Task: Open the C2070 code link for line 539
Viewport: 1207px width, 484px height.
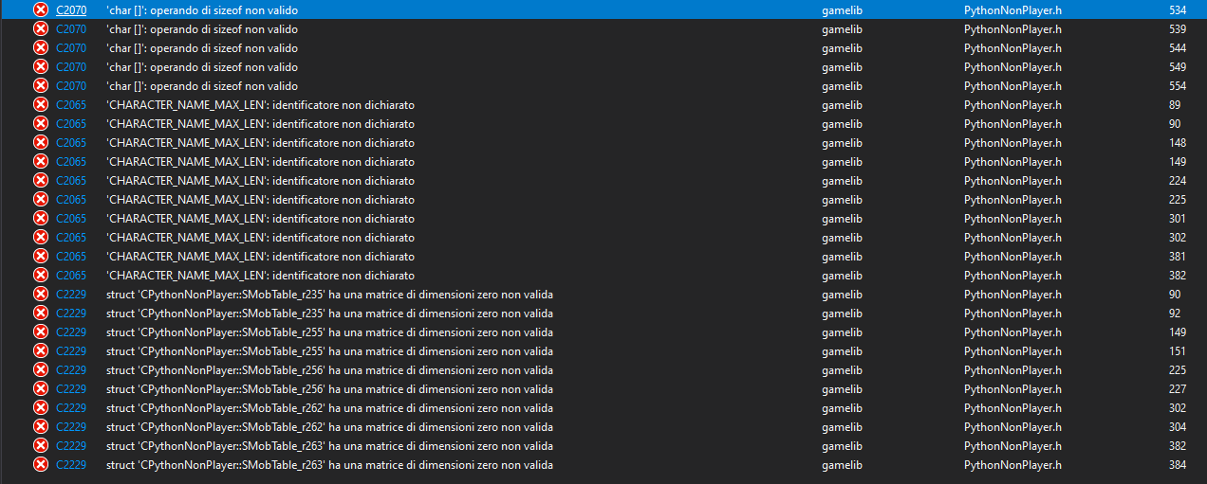Action: pos(71,28)
